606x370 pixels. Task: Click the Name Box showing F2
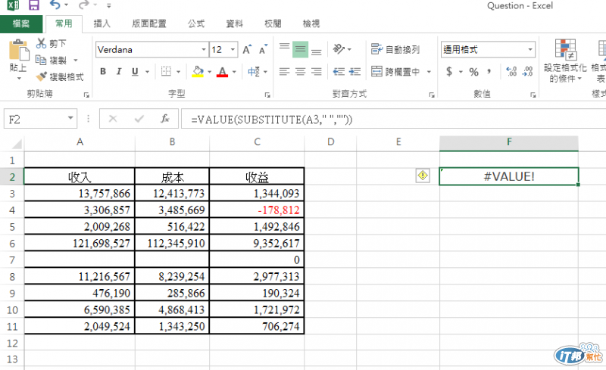coord(40,119)
